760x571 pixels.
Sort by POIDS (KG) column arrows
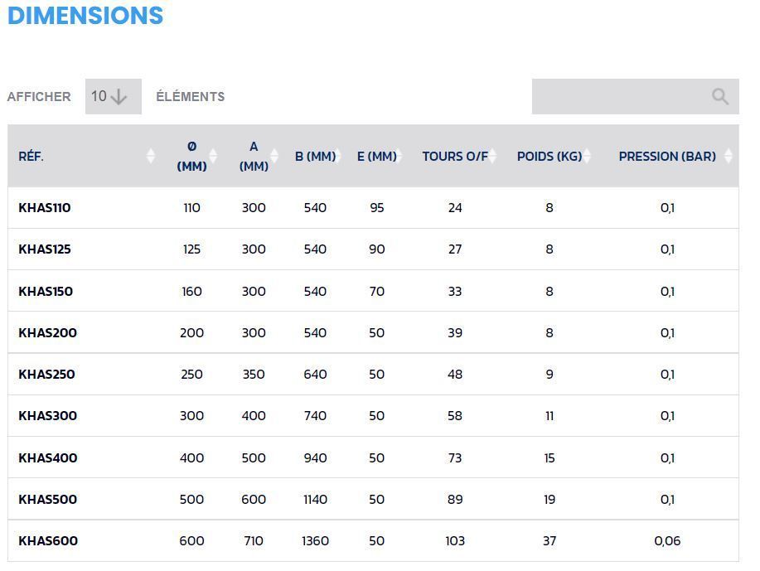(587, 156)
